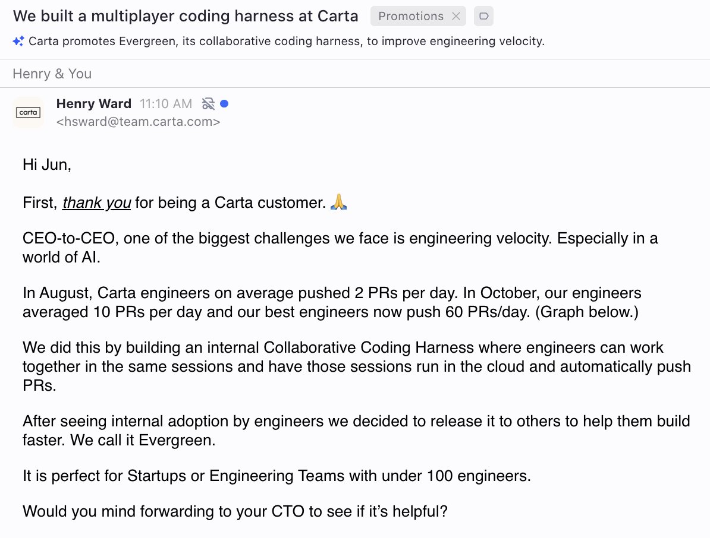Click the Carta sender avatar logo

click(x=28, y=112)
